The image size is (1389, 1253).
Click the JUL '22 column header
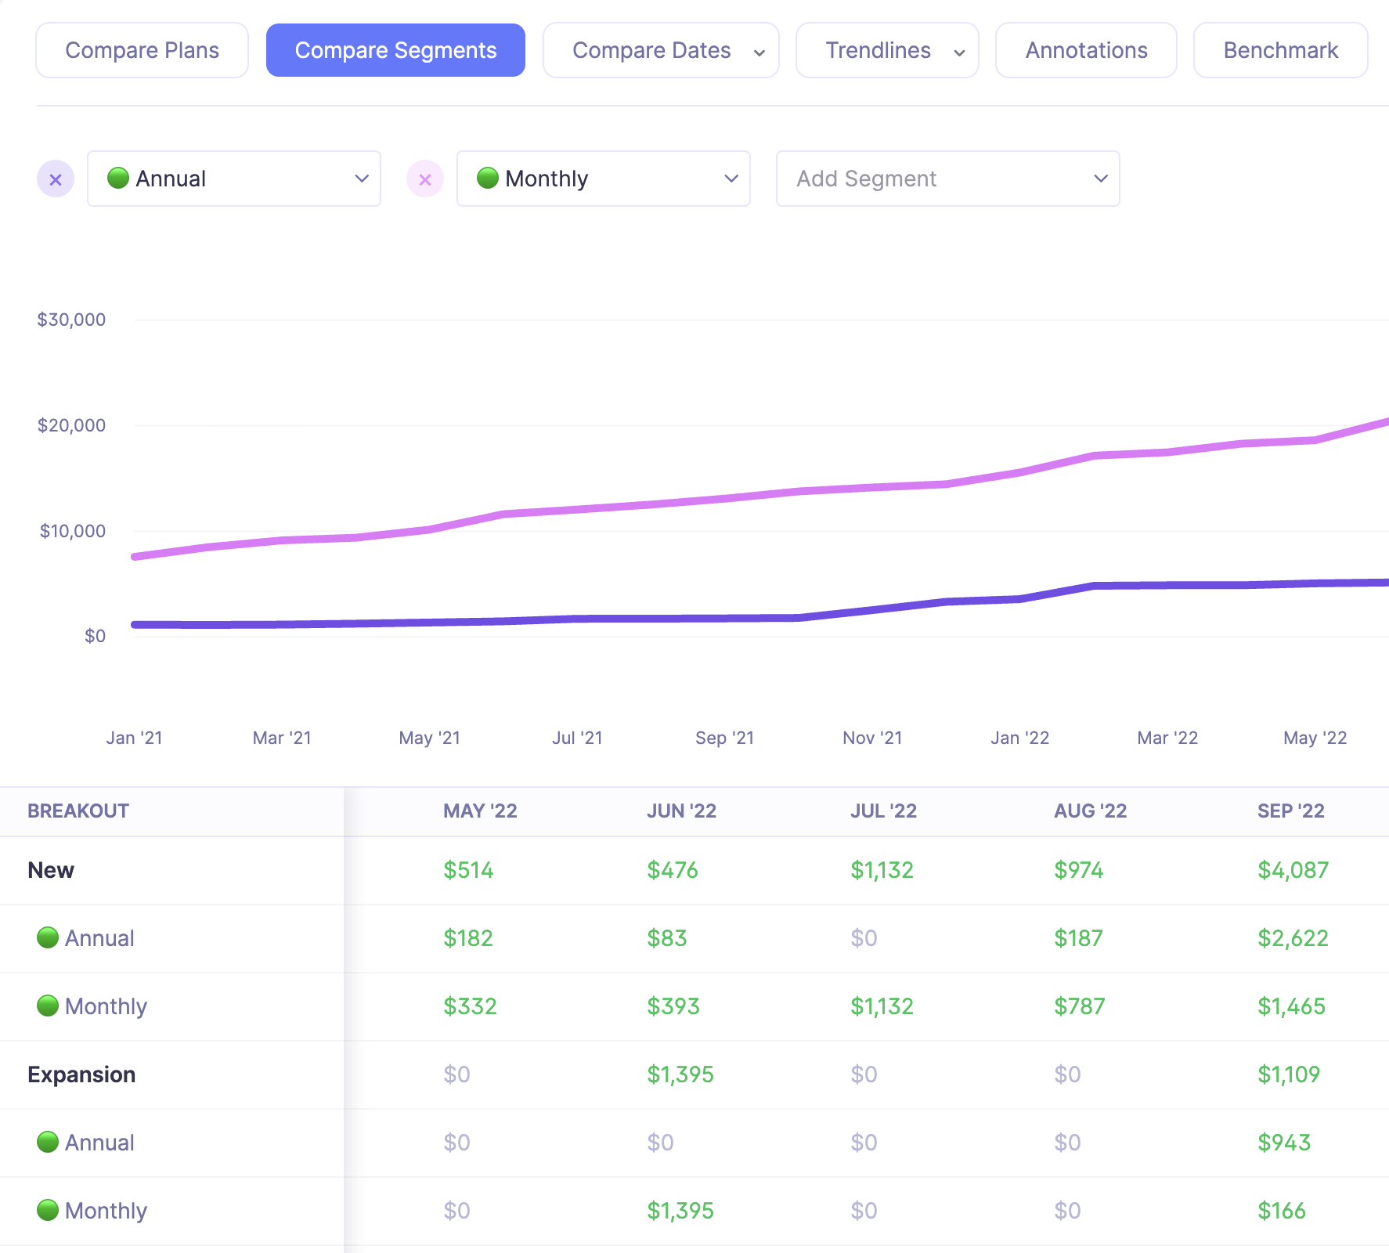[883, 811]
